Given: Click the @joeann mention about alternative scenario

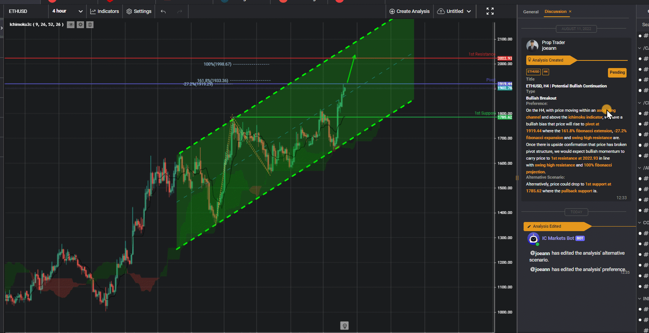Looking at the screenshot, I should (x=540, y=253).
